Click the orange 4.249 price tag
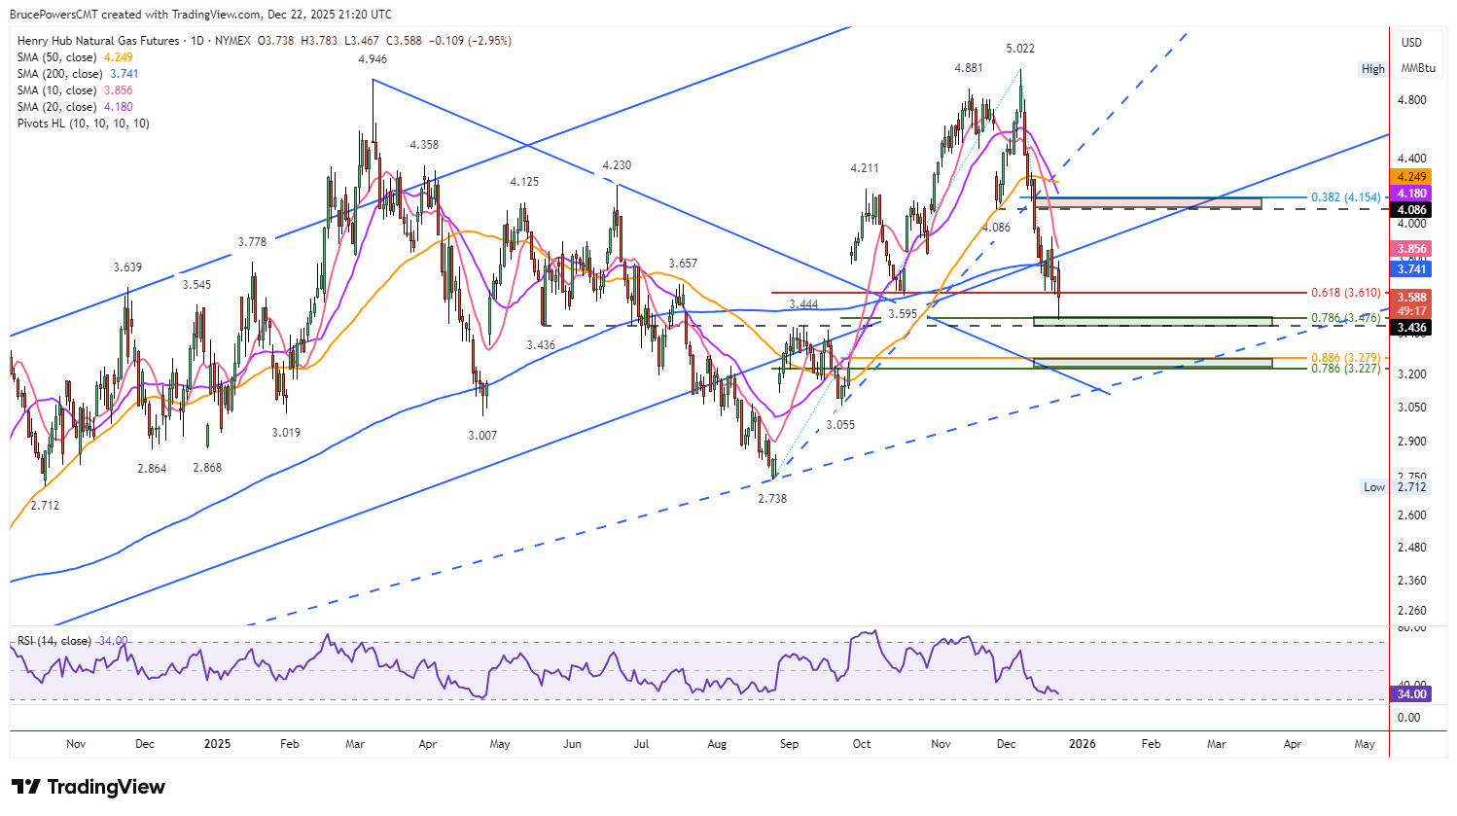This screenshot has height=816, width=1457. pyautogui.click(x=1411, y=177)
